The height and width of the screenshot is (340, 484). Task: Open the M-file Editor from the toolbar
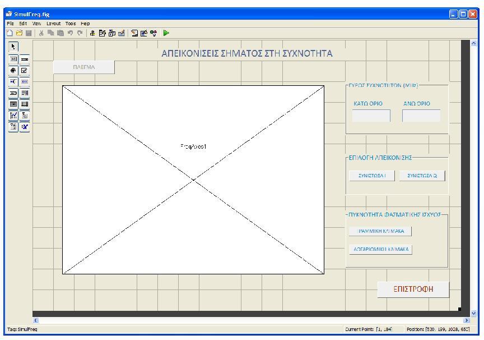tap(134, 33)
